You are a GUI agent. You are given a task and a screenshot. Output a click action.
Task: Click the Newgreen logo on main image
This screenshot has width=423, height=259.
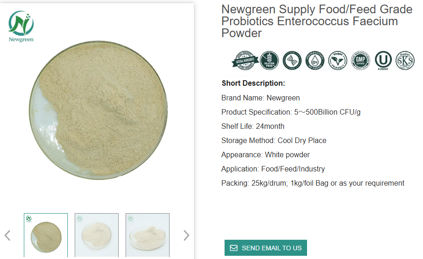coord(21,26)
